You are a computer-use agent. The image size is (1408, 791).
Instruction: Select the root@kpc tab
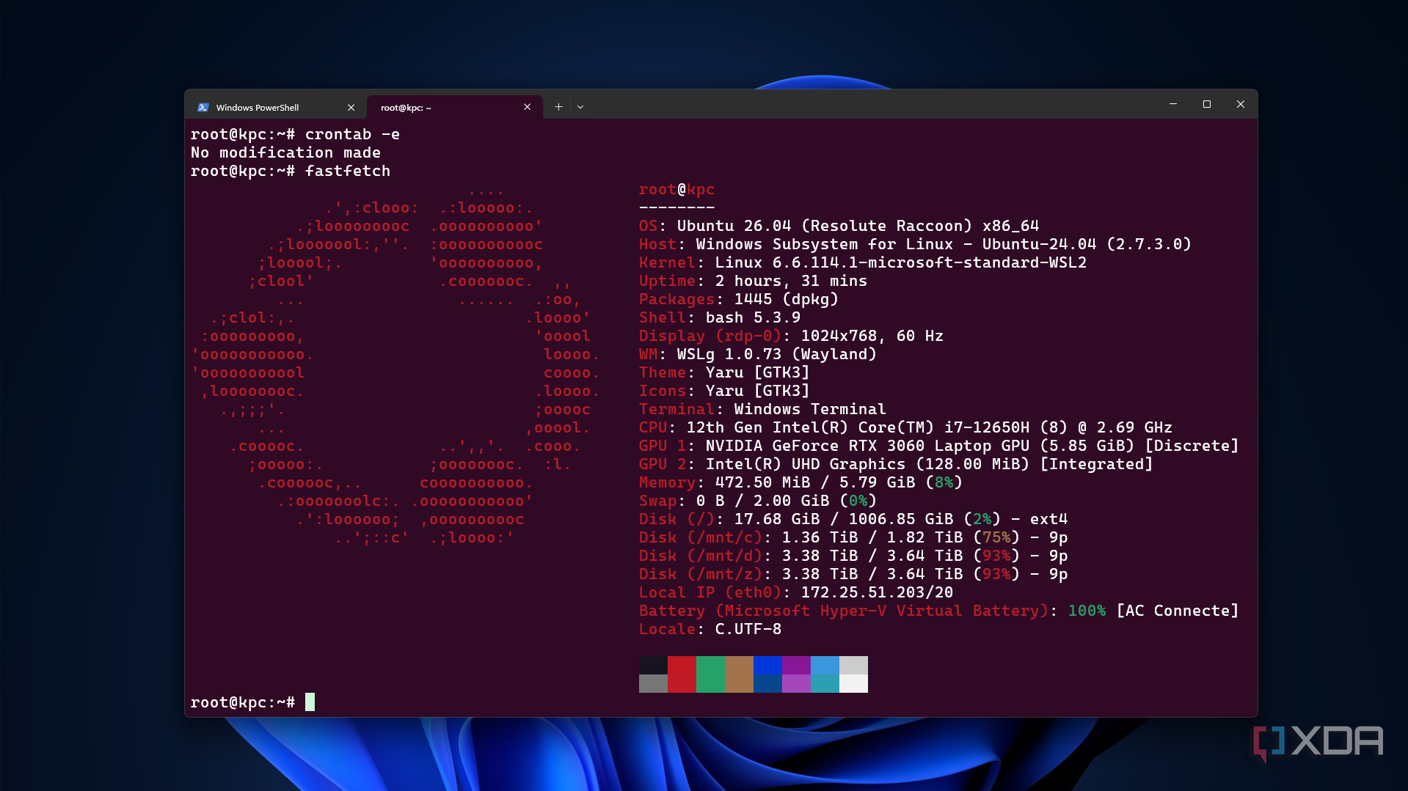pos(454,107)
